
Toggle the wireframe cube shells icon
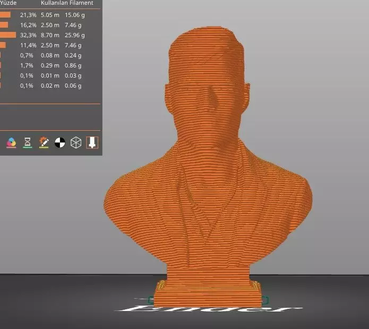tap(76, 143)
